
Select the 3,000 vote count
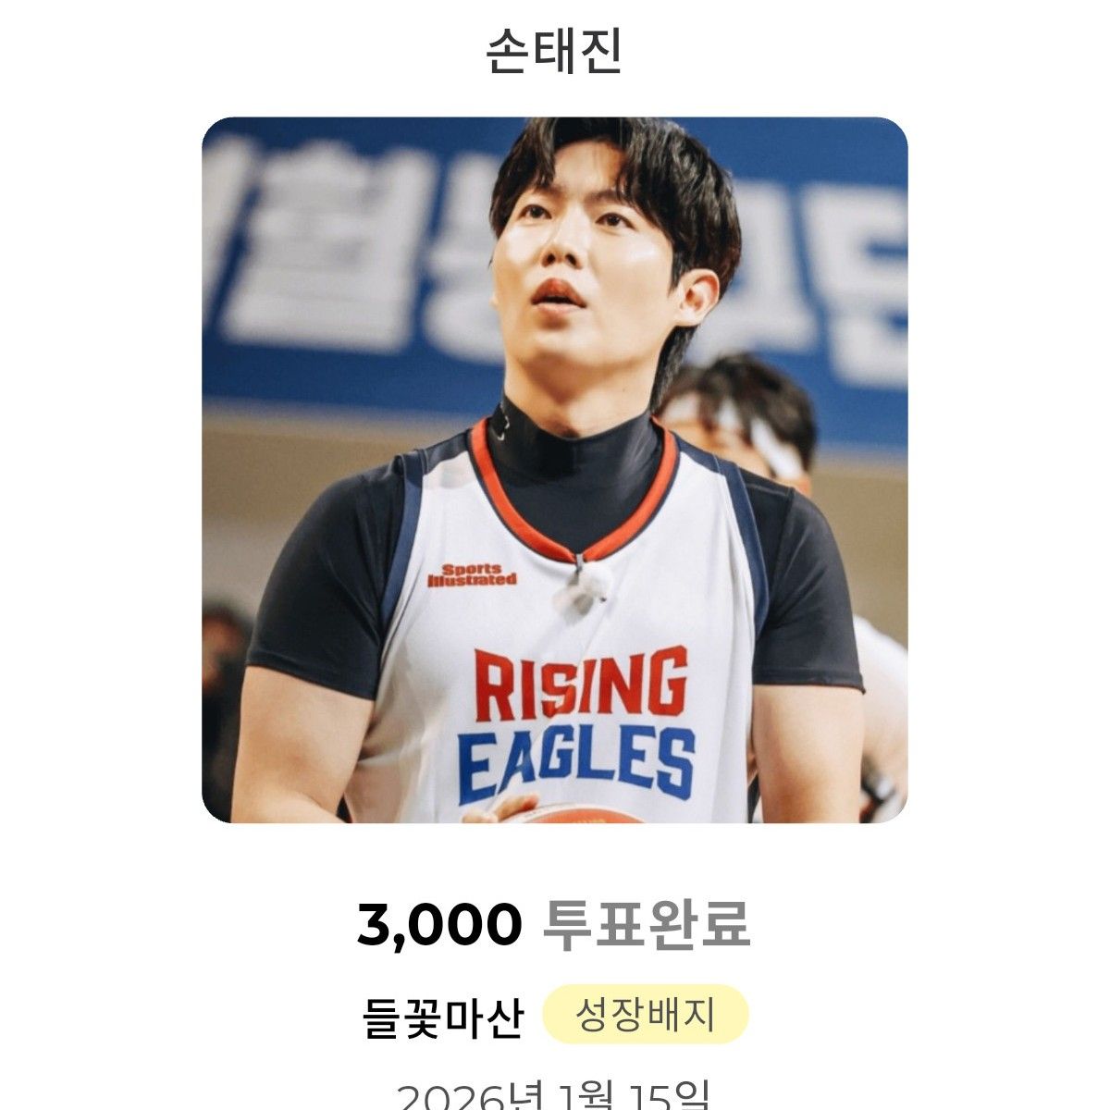pyautogui.click(x=439, y=924)
